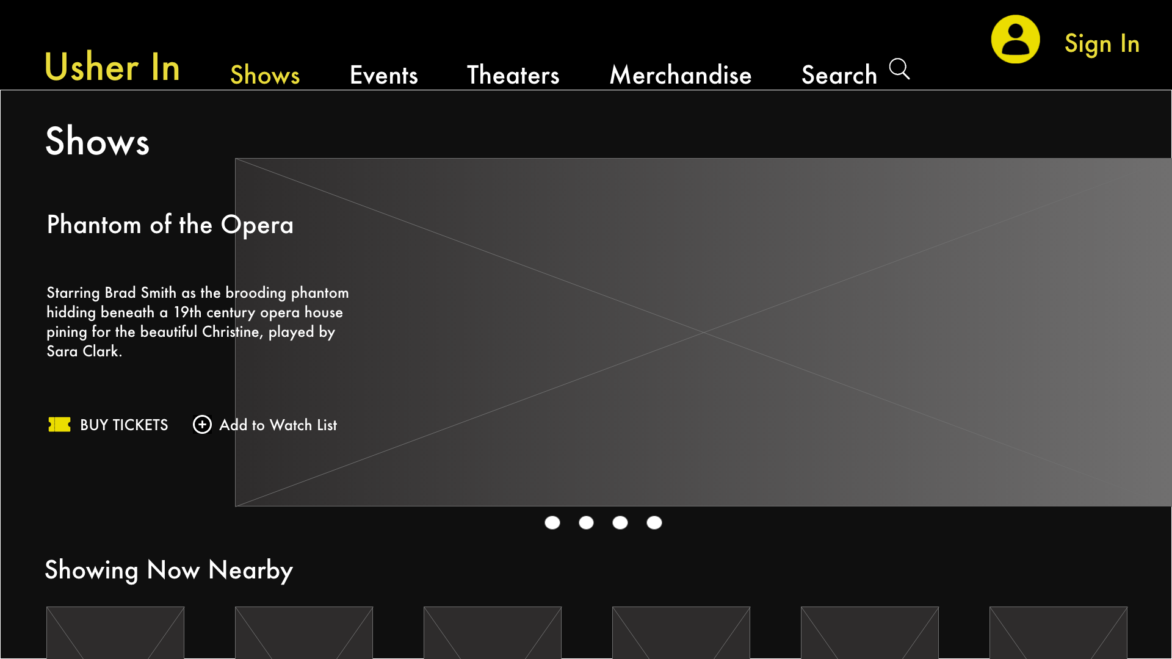Screen dimensions: 1172x659
Task: Click the large Phantom of the Opera banner image
Action: [703, 332]
